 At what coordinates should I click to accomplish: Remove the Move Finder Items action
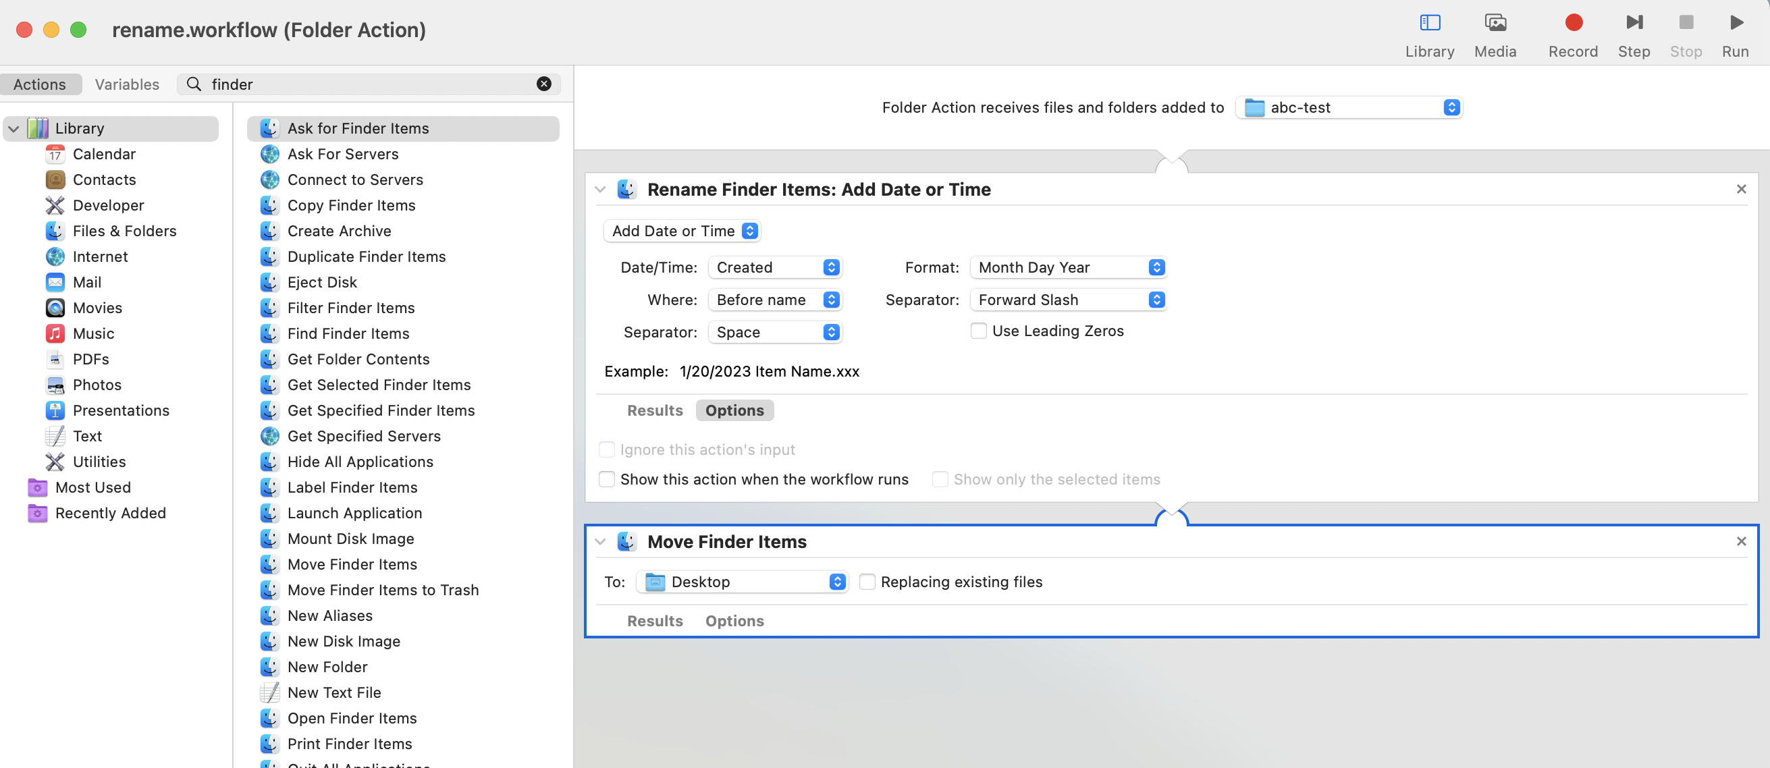1740,541
